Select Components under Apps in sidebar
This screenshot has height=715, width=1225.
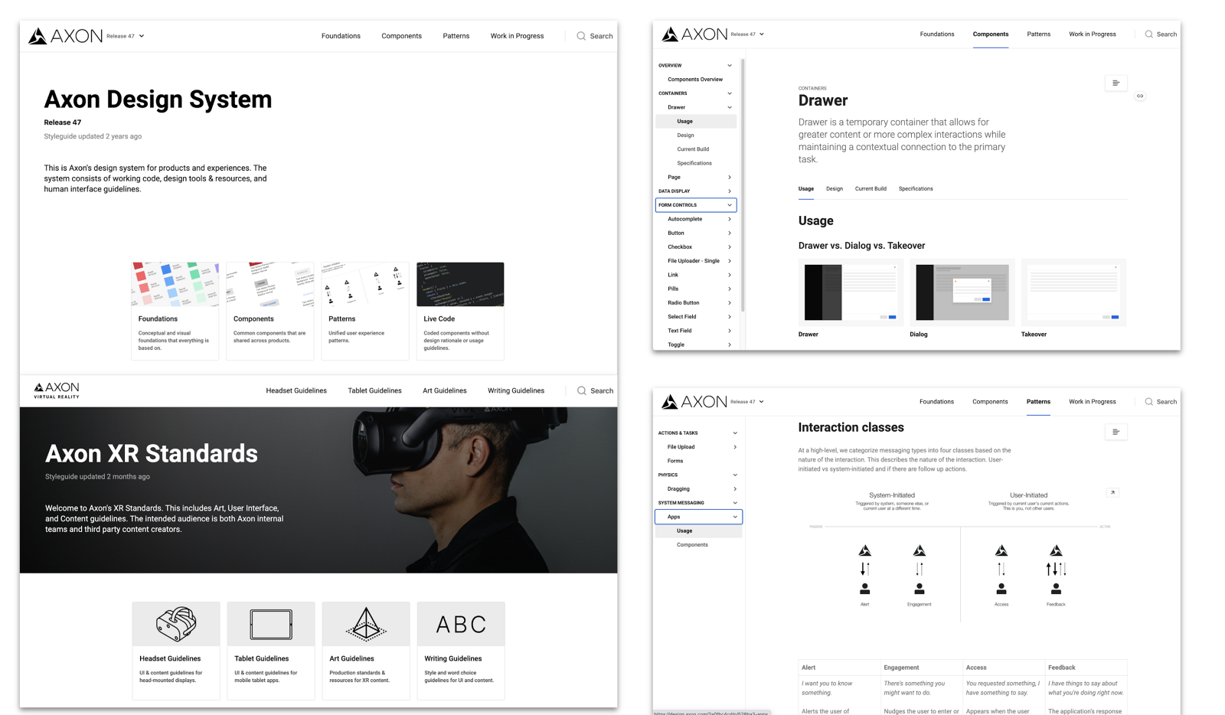[692, 545]
